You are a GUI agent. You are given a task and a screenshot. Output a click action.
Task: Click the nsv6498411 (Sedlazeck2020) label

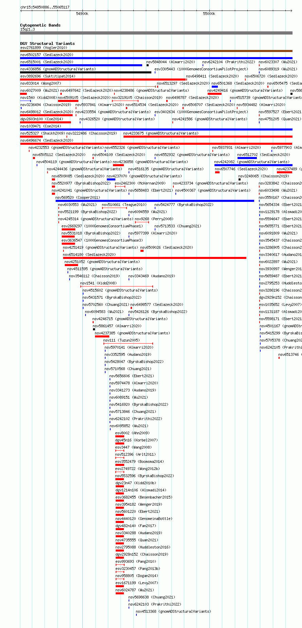click(x=212, y=76)
